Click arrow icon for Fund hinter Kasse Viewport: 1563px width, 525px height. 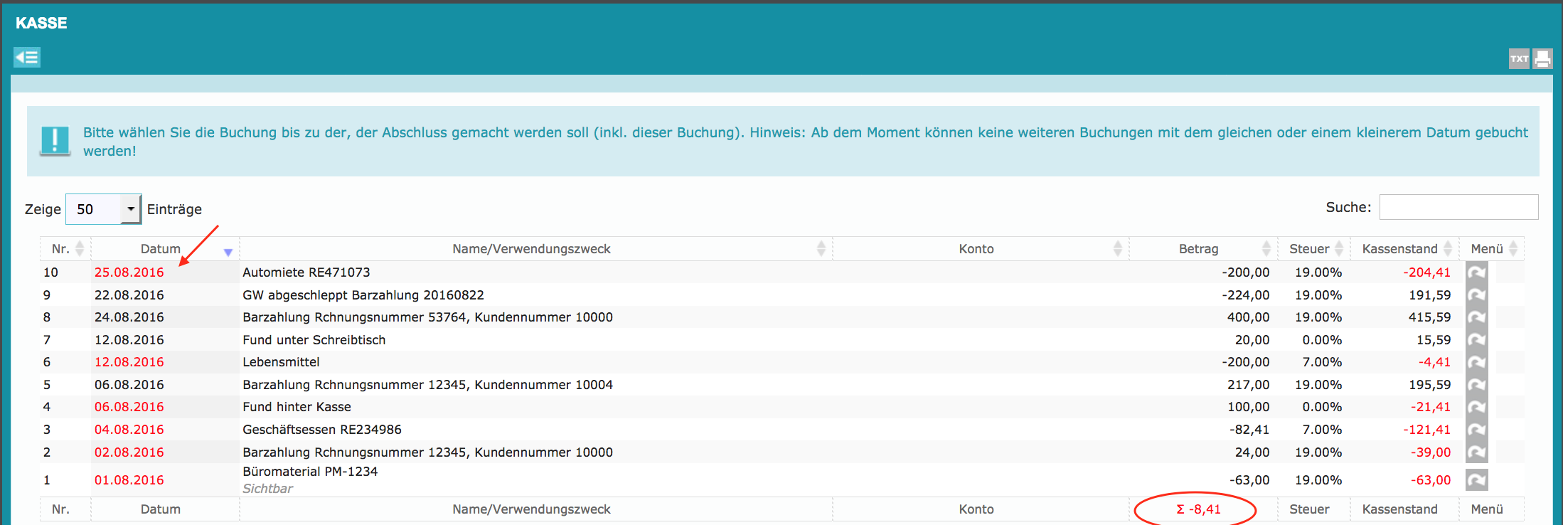pos(1476,407)
